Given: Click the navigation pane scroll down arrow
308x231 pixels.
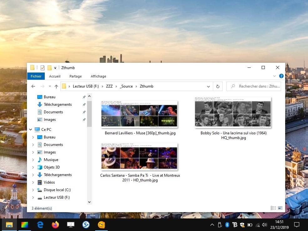Looking at the screenshot, I should pos(90,202).
